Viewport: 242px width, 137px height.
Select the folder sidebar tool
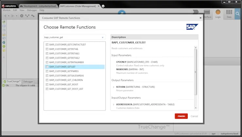point(4,34)
